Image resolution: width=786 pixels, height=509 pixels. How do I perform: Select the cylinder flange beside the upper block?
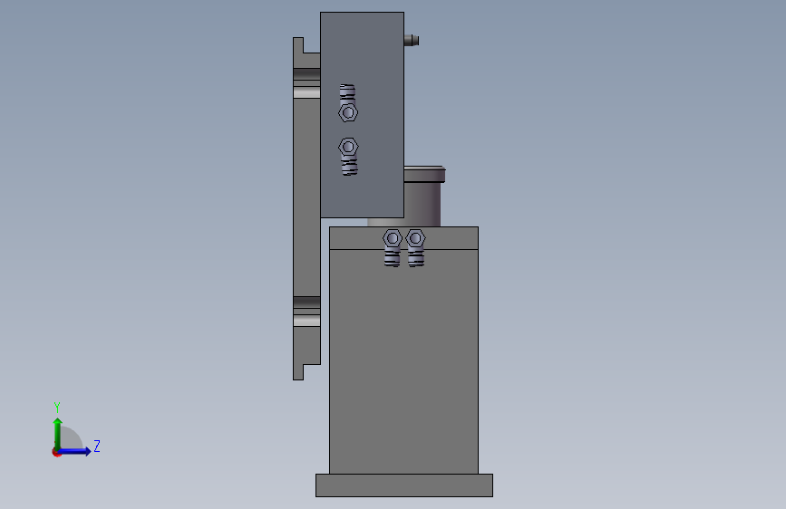[424, 174]
